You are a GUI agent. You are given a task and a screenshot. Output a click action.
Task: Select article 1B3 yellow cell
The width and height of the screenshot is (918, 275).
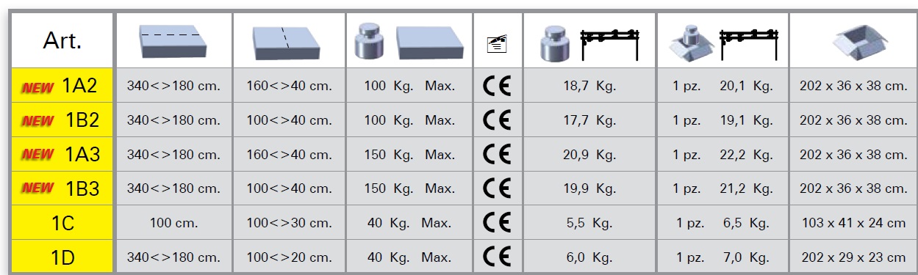coord(62,188)
